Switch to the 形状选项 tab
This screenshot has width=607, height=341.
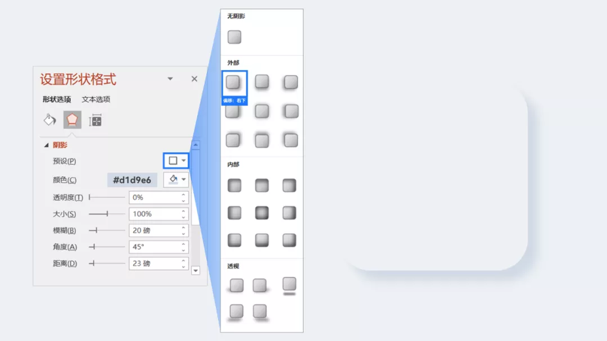(57, 99)
